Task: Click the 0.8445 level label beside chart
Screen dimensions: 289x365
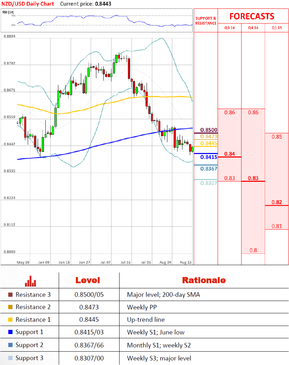Action: pos(209,143)
